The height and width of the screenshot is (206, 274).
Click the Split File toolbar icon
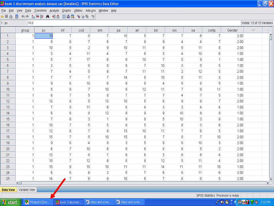[64, 17]
